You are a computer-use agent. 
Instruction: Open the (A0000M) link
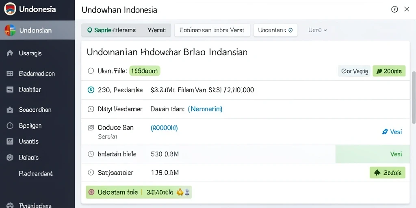pos(164,128)
